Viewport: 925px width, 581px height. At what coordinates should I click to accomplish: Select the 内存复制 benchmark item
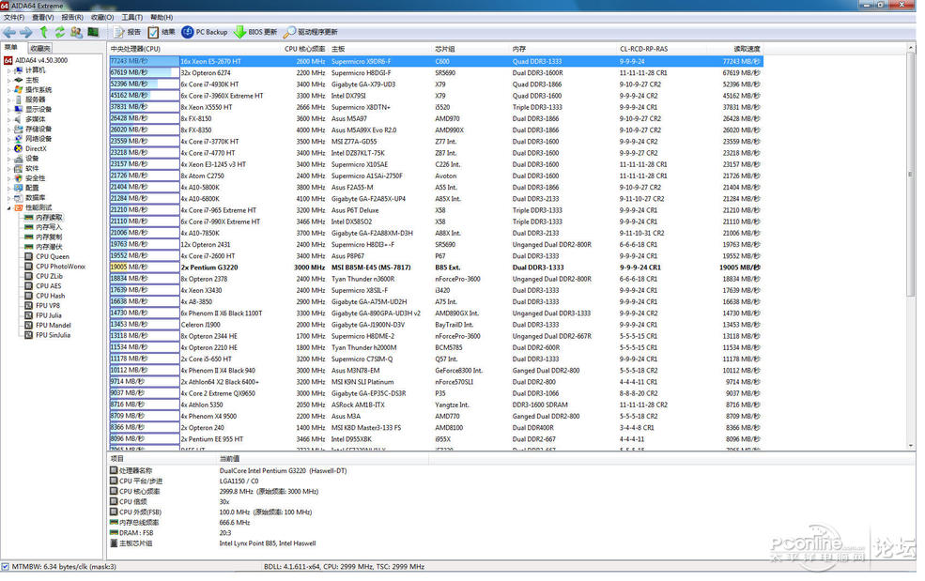coord(49,237)
